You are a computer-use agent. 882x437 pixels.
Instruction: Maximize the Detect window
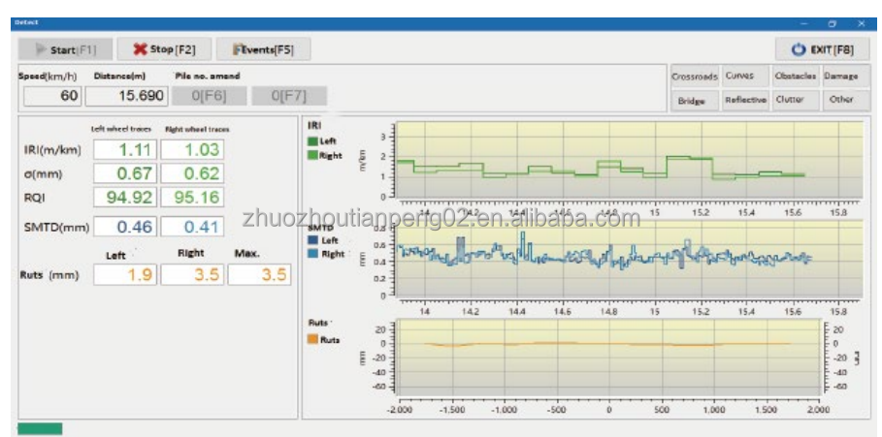(833, 23)
